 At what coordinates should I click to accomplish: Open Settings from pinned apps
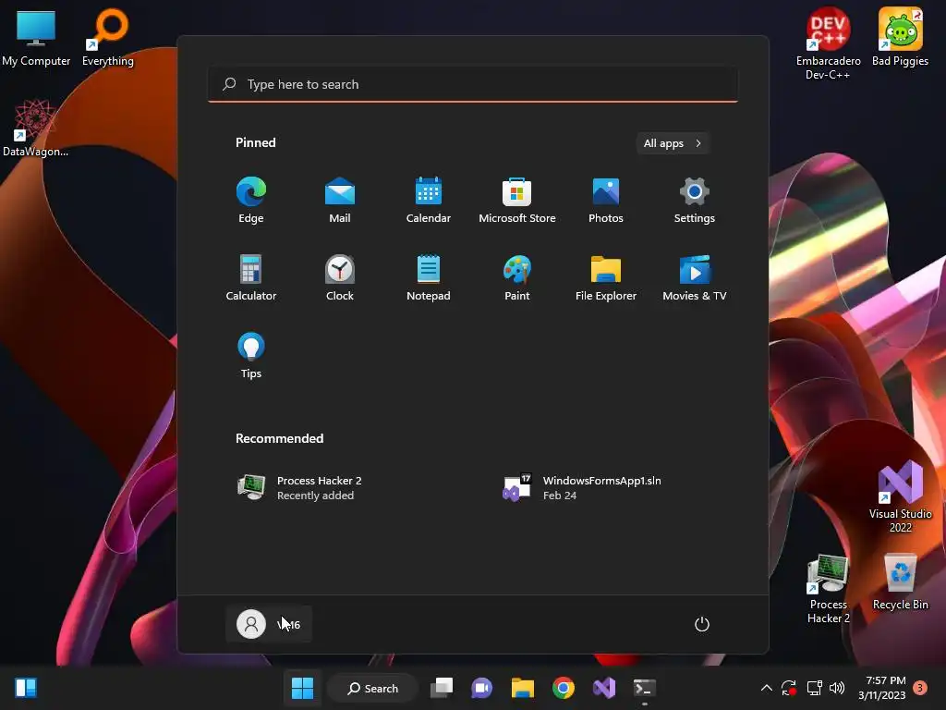pos(695,201)
